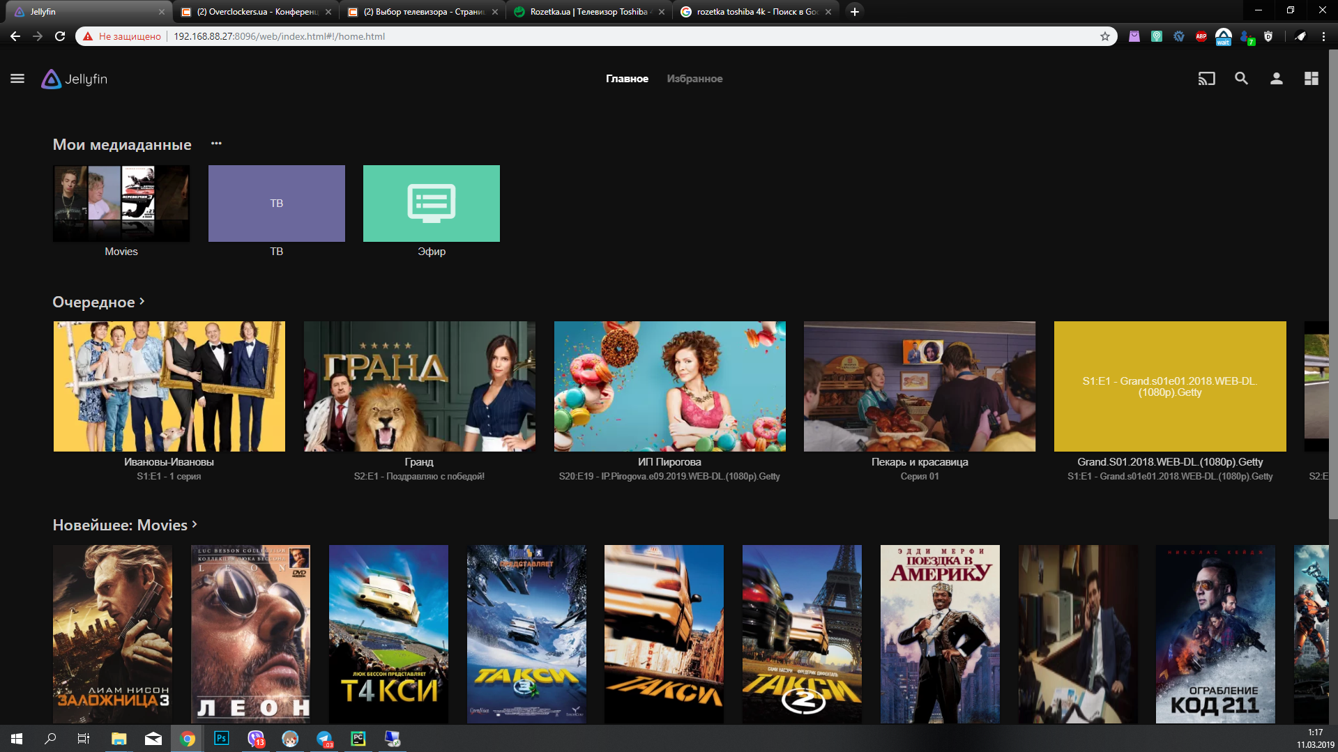1338x752 pixels.
Task: Open a new browser tab
Action: 854,12
